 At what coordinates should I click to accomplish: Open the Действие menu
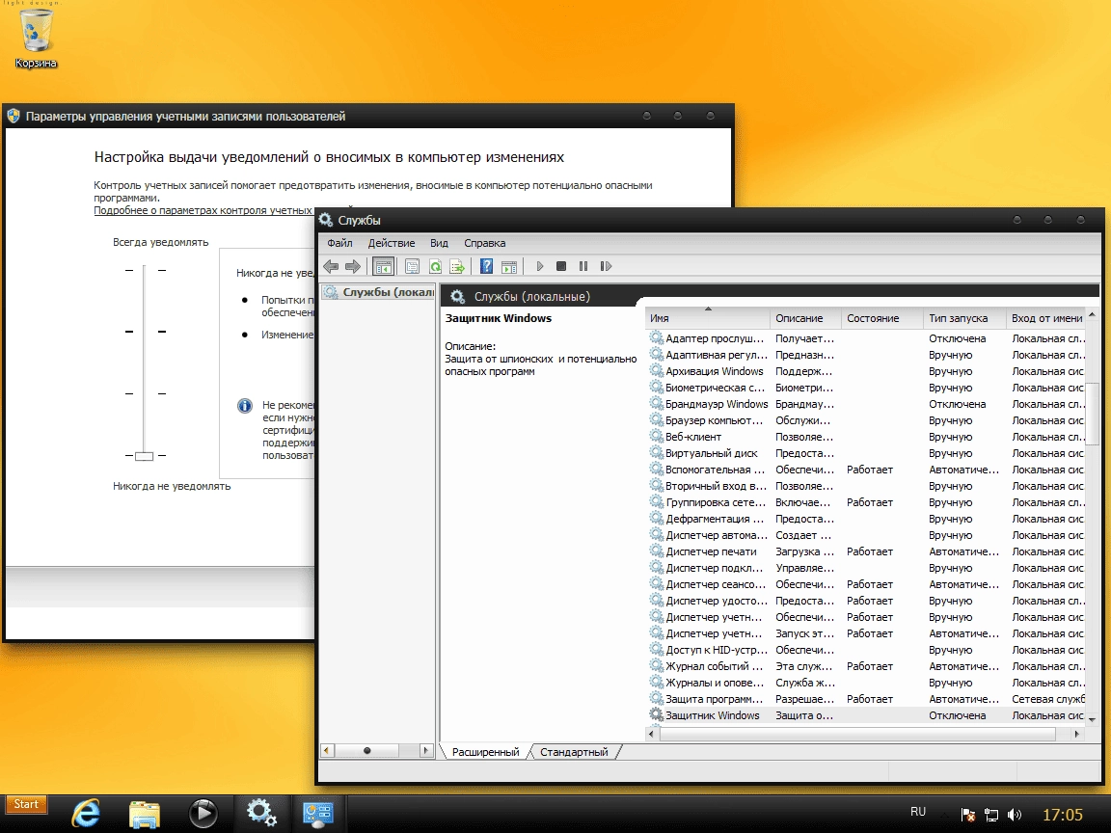392,243
